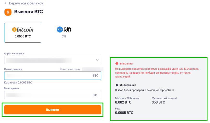210x123 pixels.
Task: Click the Fee 0.0005 BTC value in the info panel
Action: 124,113
